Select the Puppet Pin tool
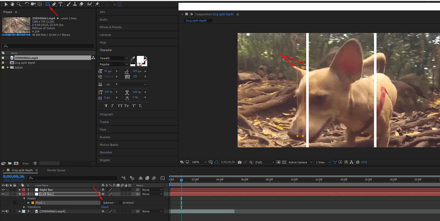This screenshot has height=221, width=440. [97, 4]
